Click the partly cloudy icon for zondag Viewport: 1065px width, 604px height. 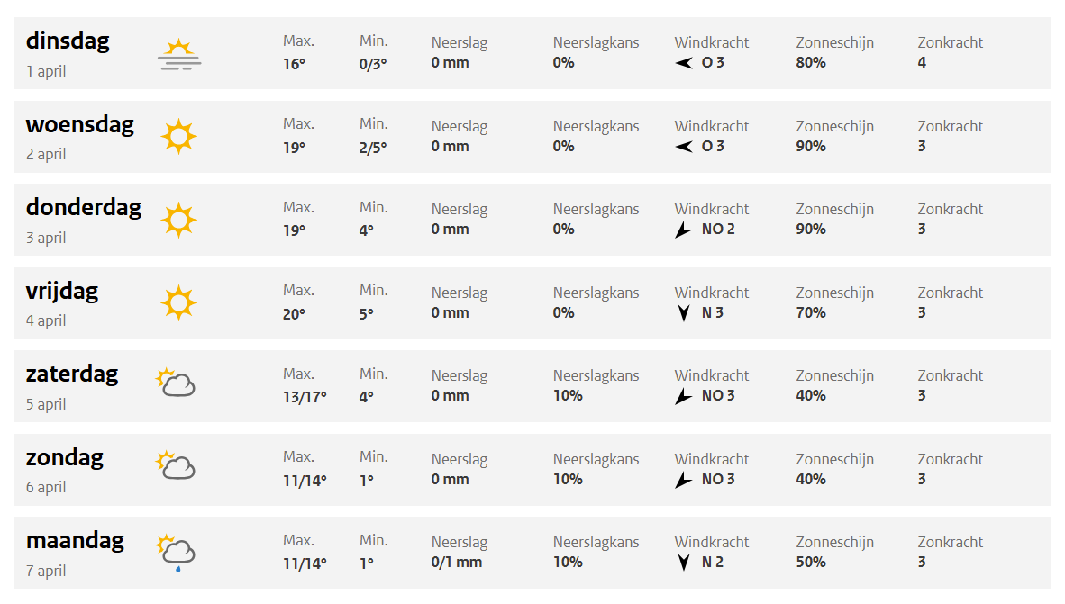176,466
